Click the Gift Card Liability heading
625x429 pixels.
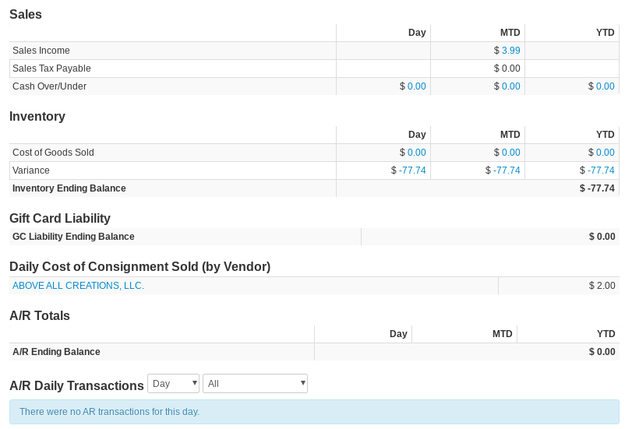pos(60,219)
